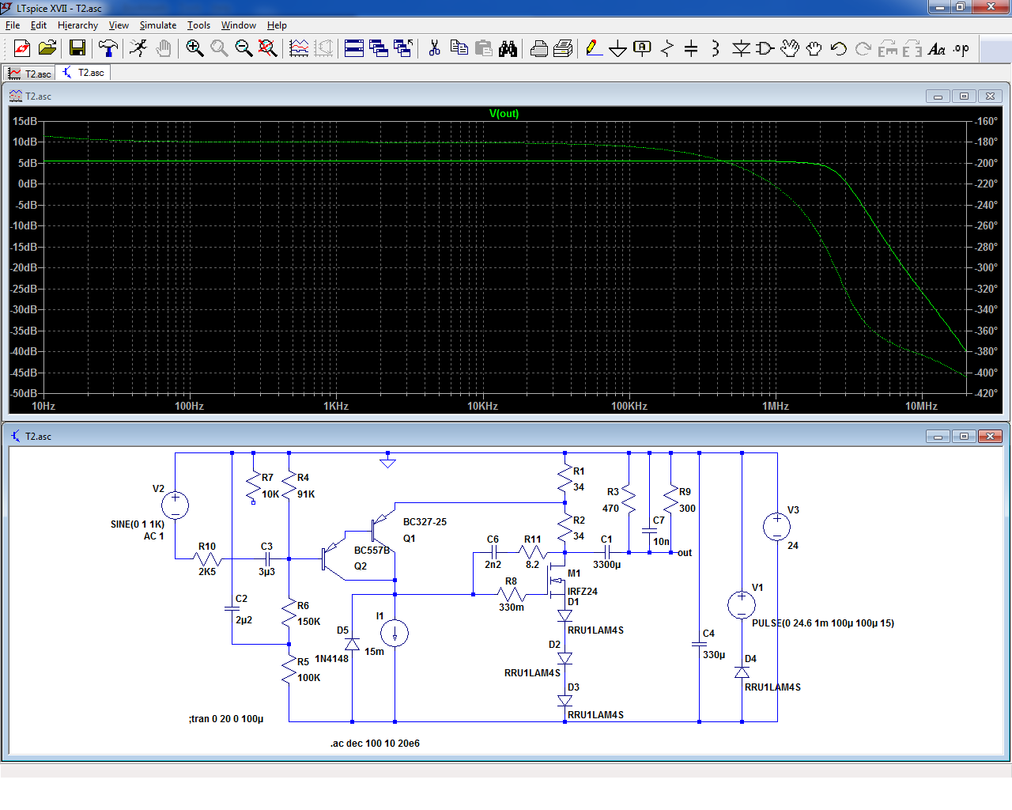This screenshot has width=1012, height=810.
Task: Click the zoom to rectangle pan magnifier
Action: click(x=219, y=49)
